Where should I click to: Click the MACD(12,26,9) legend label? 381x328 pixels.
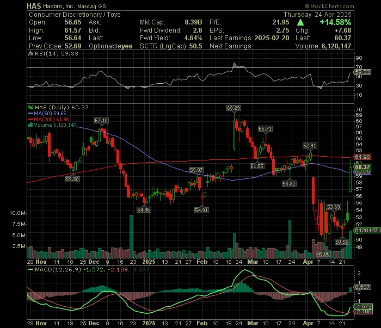(x=58, y=269)
